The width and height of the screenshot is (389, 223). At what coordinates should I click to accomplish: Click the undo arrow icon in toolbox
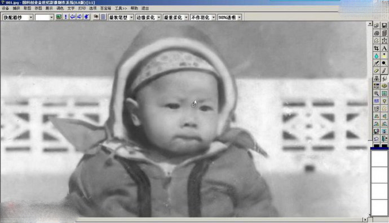point(377,138)
